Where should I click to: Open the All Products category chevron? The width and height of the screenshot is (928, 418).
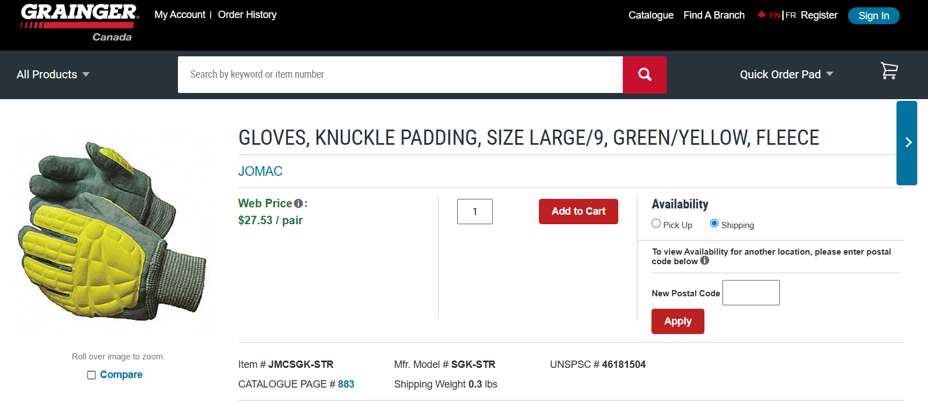(x=86, y=74)
